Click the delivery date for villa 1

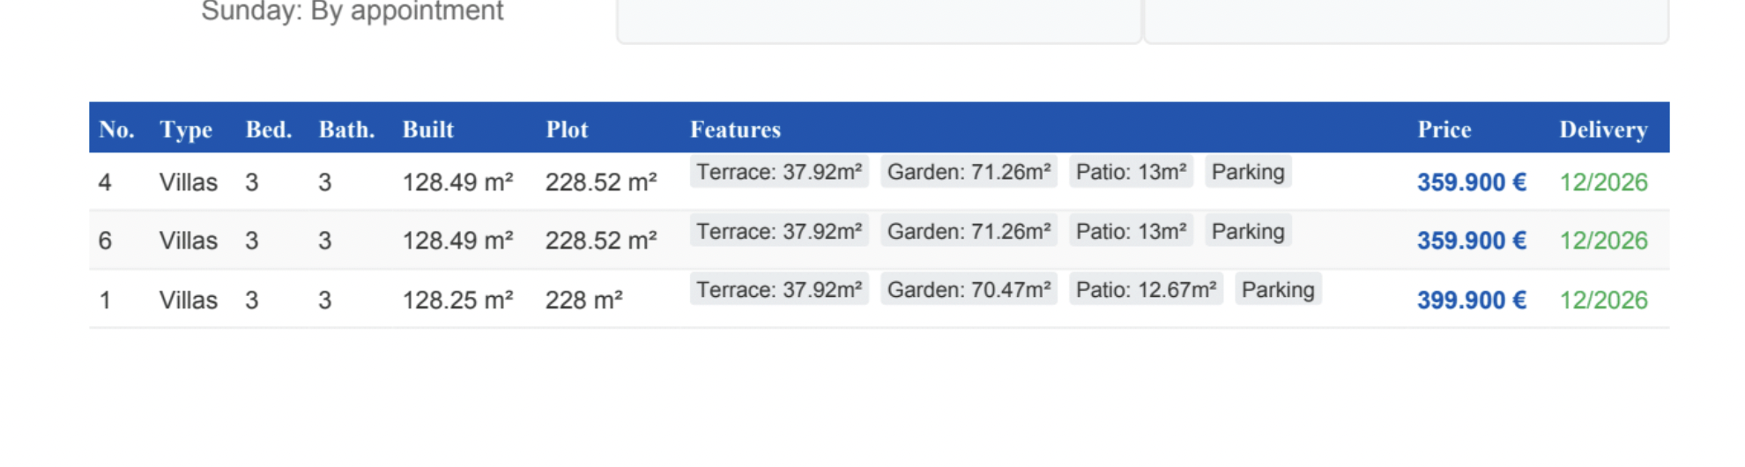[1603, 300]
